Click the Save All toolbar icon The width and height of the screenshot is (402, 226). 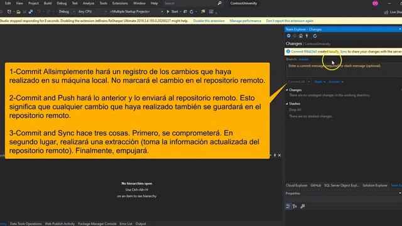point(31,12)
